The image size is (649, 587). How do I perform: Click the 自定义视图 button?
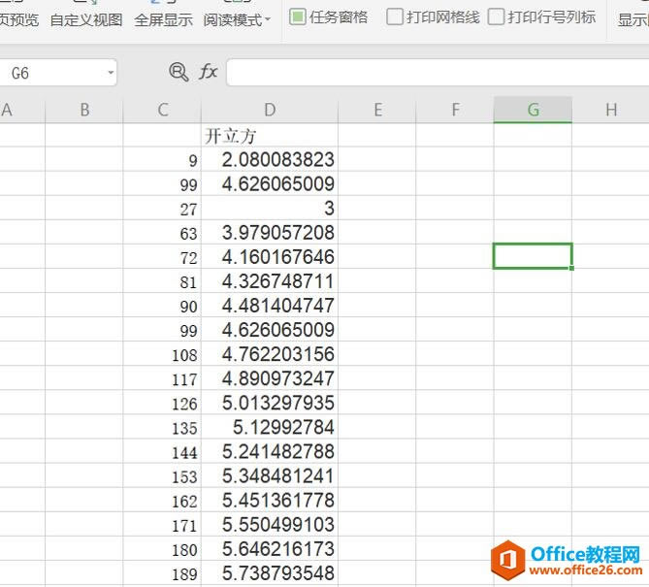click(x=86, y=19)
